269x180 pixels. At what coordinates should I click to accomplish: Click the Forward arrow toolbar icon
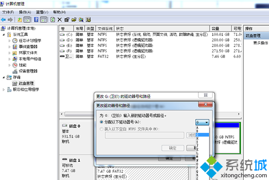[10, 20]
